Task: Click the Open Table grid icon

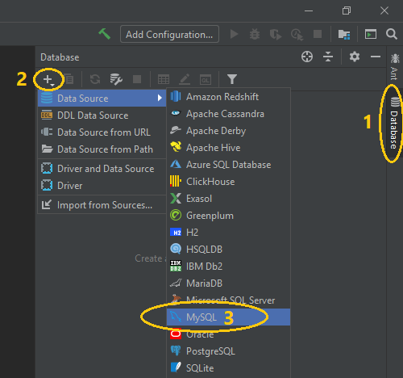Action: pos(164,80)
